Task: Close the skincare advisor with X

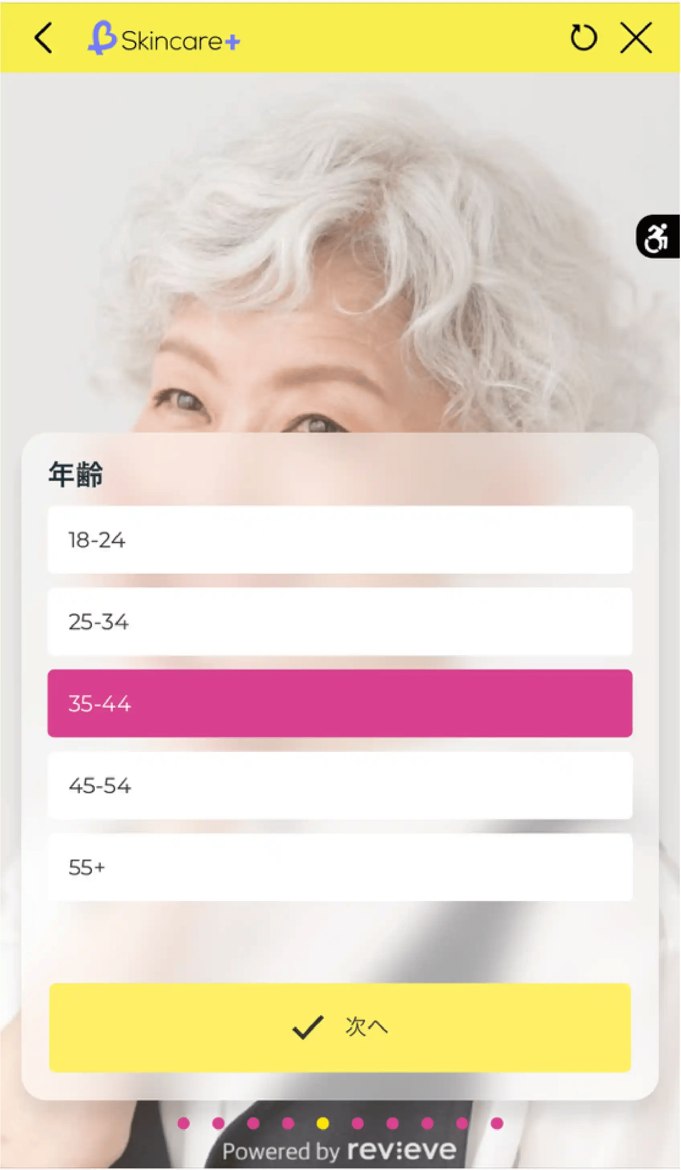Action: click(x=636, y=38)
